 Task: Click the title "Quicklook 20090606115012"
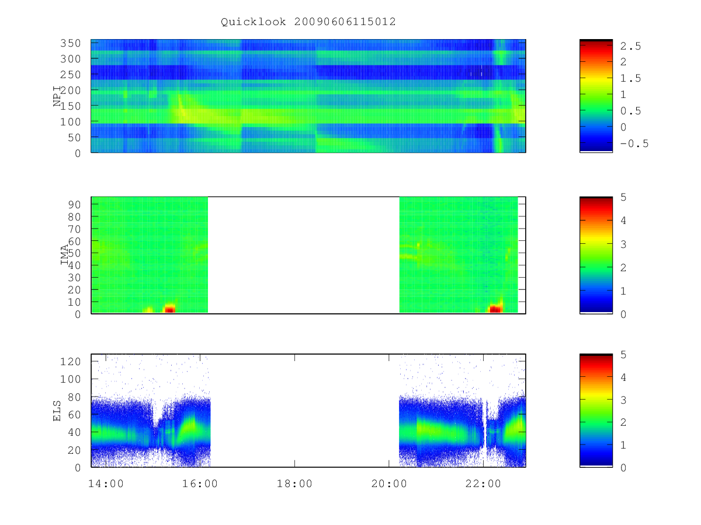pos(308,22)
